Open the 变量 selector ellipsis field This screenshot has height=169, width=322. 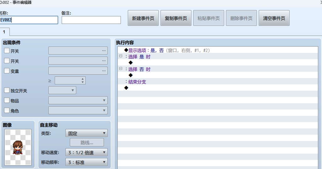pos(78,70)
